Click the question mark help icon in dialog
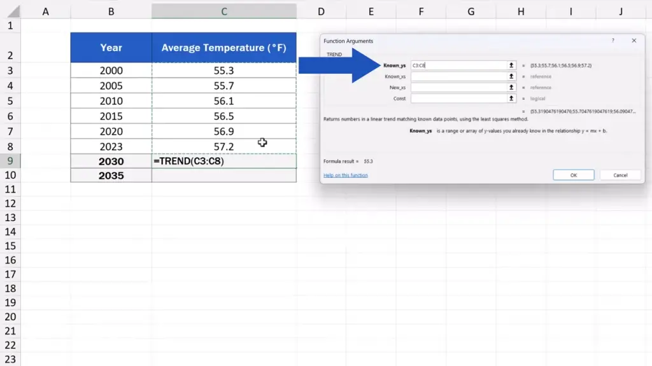 click(613, 41)
